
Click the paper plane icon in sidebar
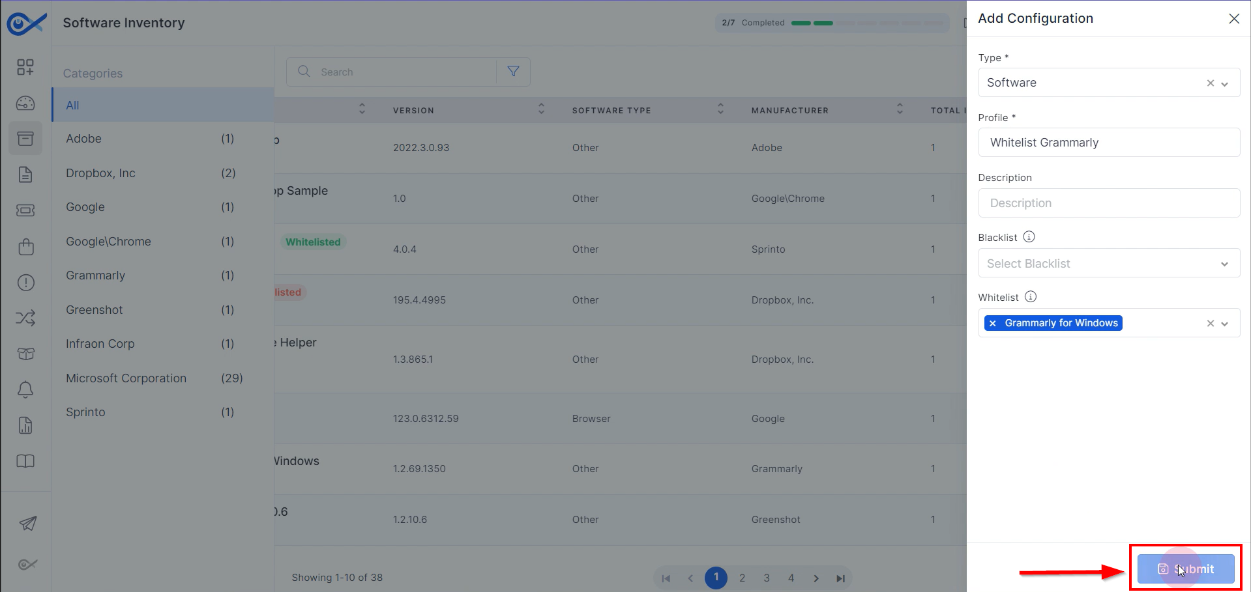click(x=27, y=523)
